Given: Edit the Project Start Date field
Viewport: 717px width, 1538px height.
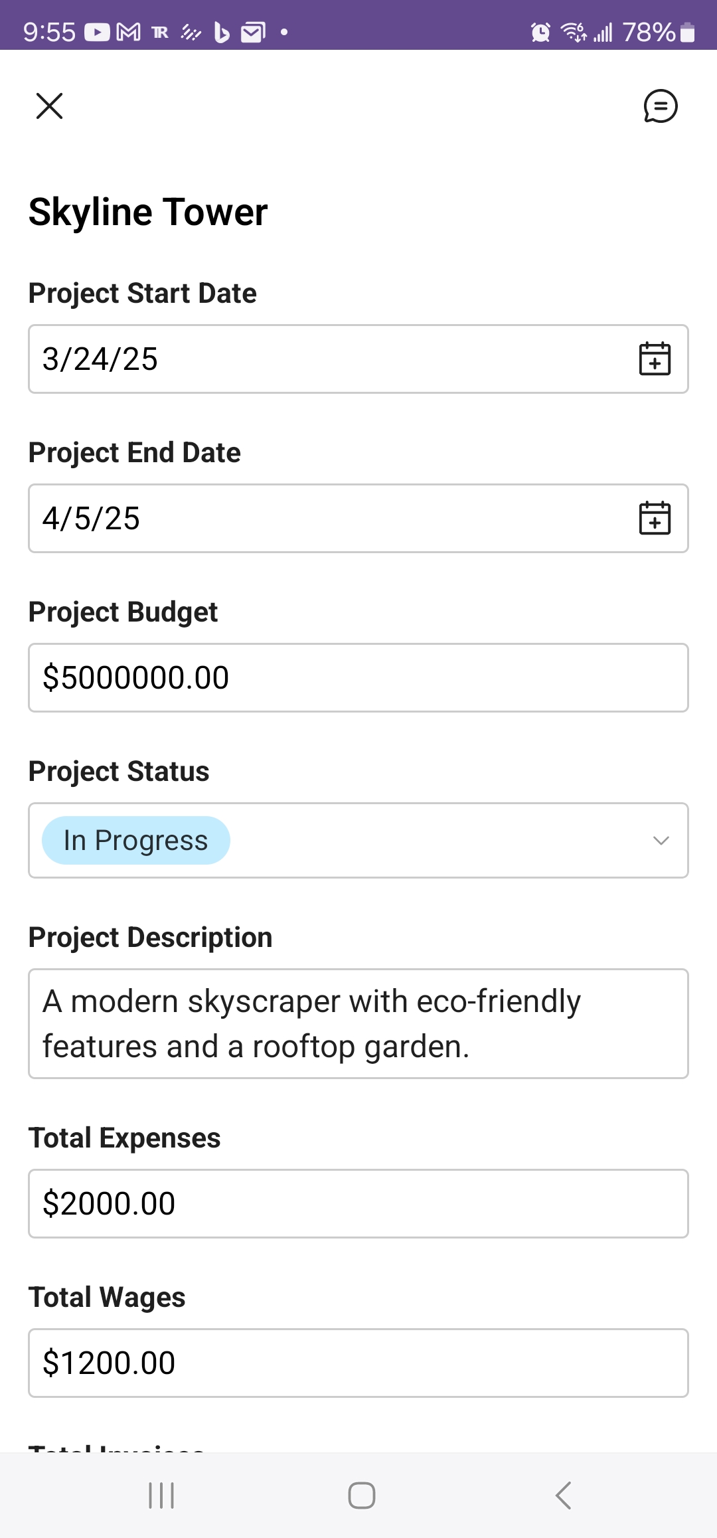Looking at the screenshot, I should pos(319,359).
